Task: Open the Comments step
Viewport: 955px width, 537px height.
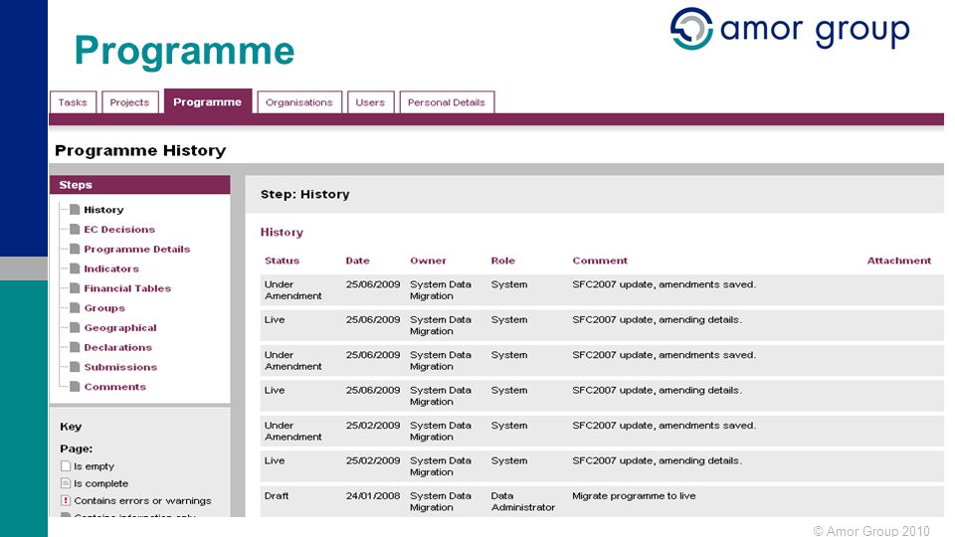Action: click(115, 387)
